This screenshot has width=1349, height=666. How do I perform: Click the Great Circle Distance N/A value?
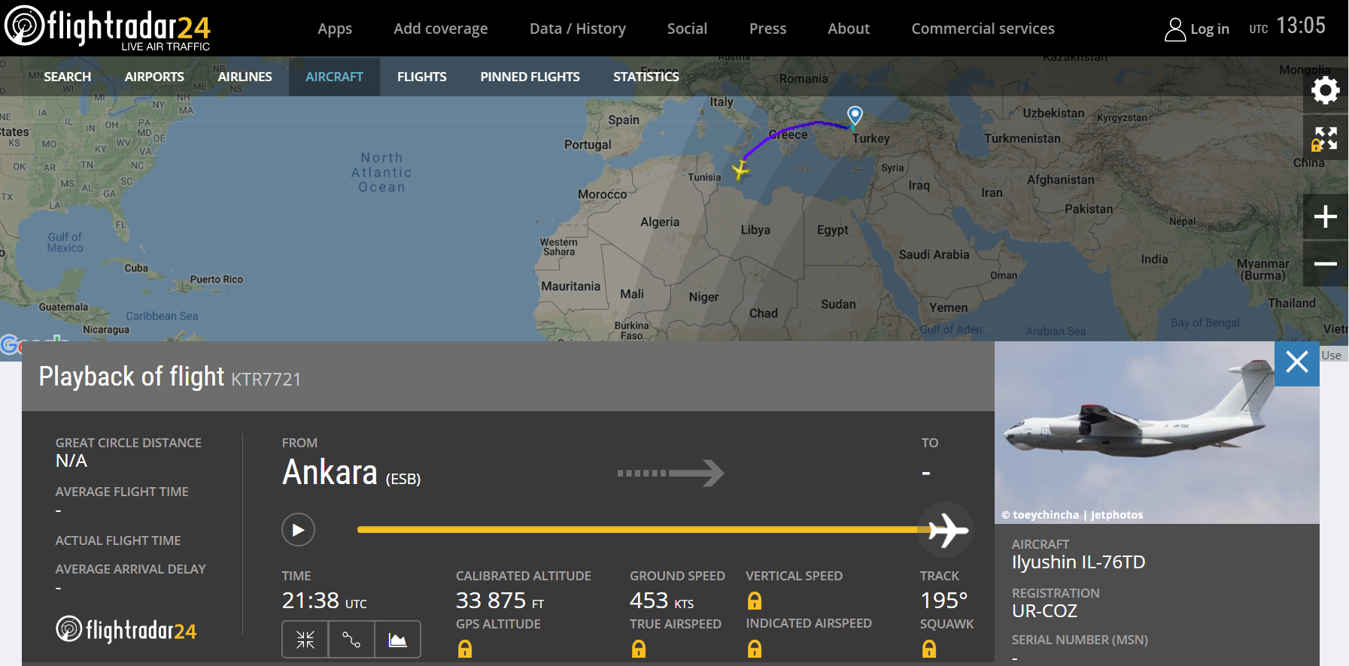[x=71, y=461]
